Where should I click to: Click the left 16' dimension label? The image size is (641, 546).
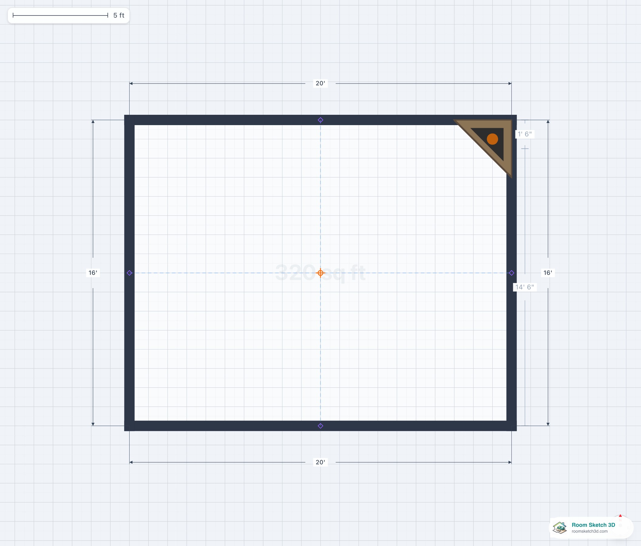click(93, 273)
